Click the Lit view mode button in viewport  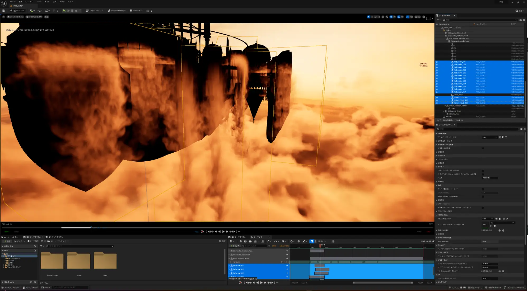tap(34, 17)
